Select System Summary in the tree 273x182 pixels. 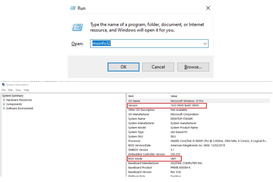point(13,96)
